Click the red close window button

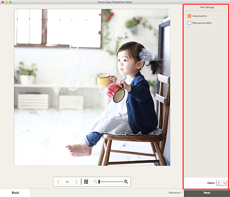(3, 2)
